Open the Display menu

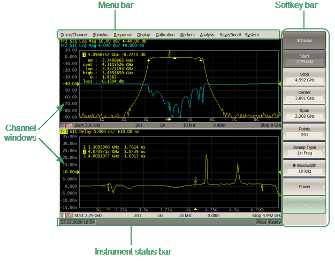[143, 35]
